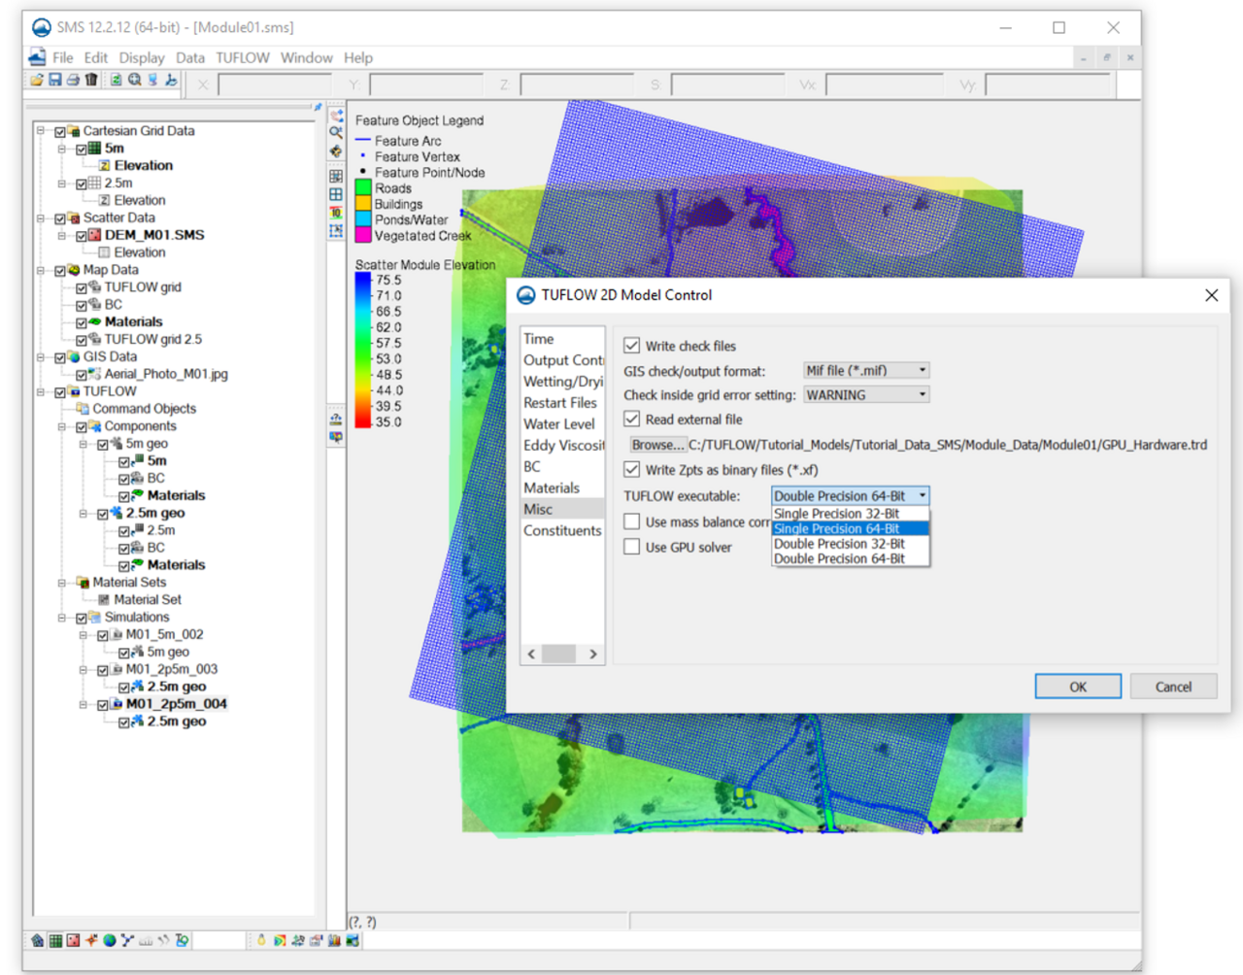Uncheck the Write check files checkbox
The image size is (1243, 975).
(x=632, y=346)
